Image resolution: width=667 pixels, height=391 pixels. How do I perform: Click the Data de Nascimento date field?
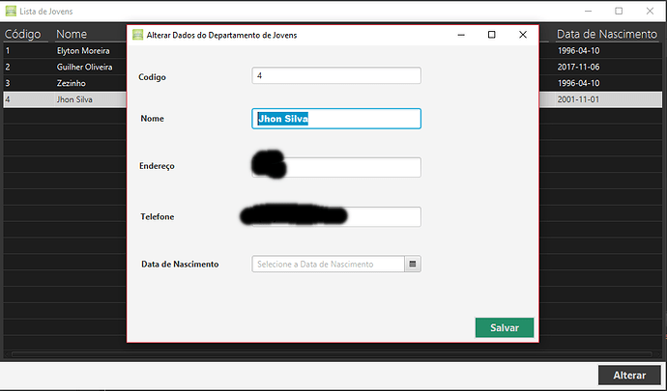[x=328, y=264]
